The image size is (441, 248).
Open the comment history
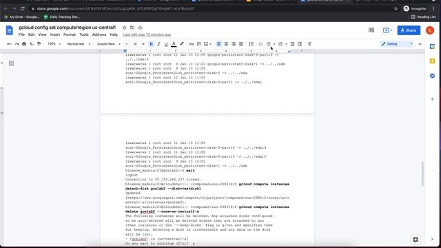(371, 30)
